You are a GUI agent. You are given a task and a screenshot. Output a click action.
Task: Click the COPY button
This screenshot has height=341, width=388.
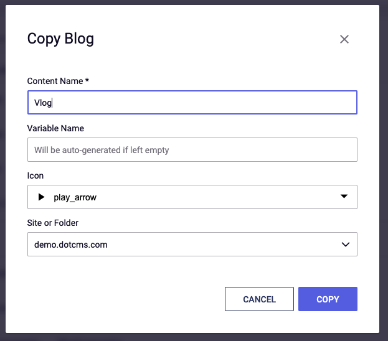[328, 299]
